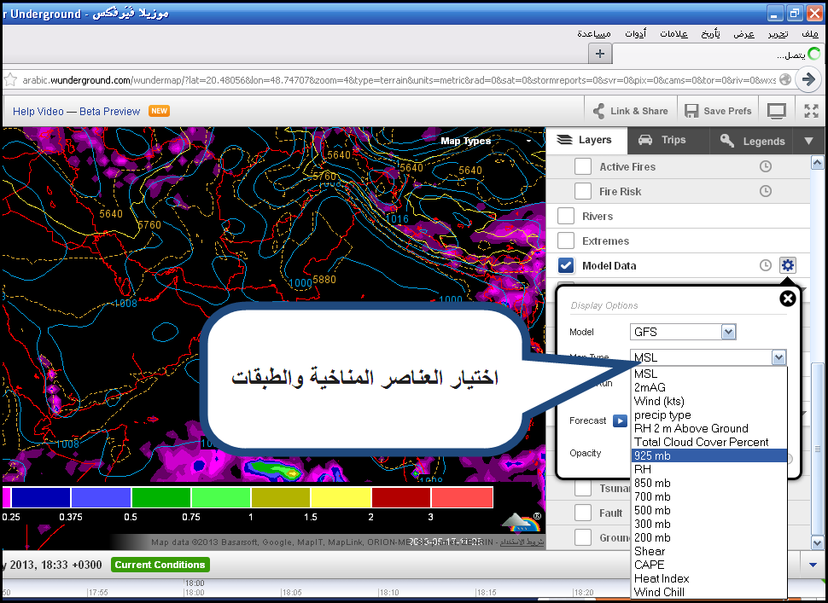828x603 pixels.
Task: Expand the timeline bar dropdown arrow
Action: pyautogui.click(x=813, y=565)
